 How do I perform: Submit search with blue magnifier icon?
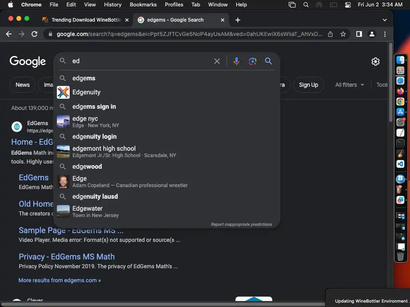pos(268,61)
